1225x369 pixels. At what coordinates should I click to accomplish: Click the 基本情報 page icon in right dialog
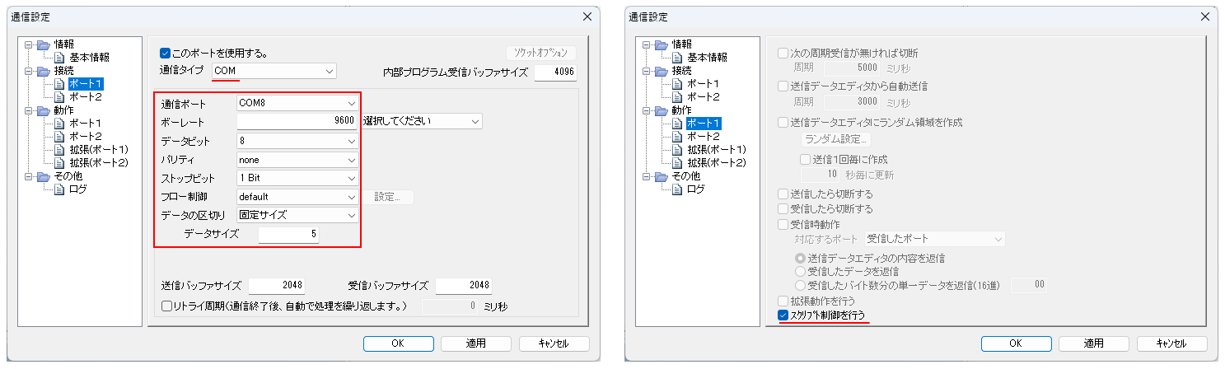click(x=676, y=58)
